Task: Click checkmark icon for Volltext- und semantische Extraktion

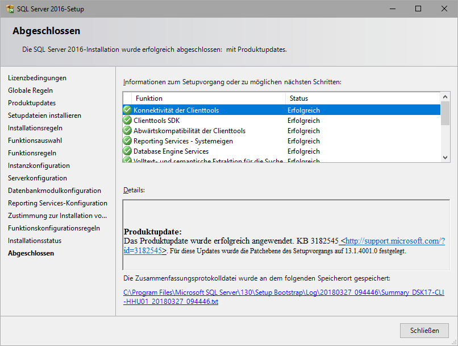Action: [127, 160]
